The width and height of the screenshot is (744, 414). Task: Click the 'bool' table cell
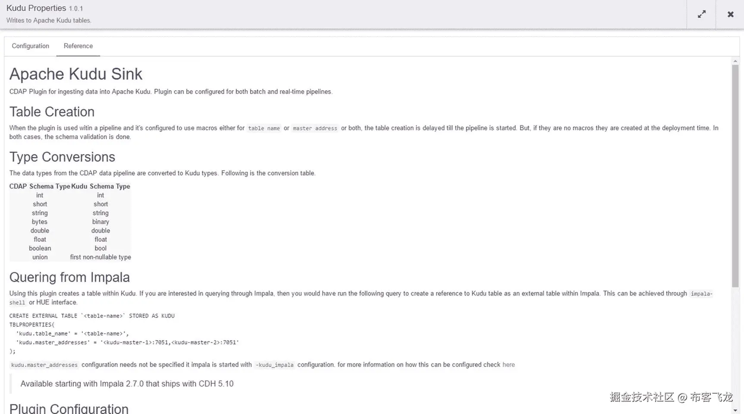(x=100, y=248)
